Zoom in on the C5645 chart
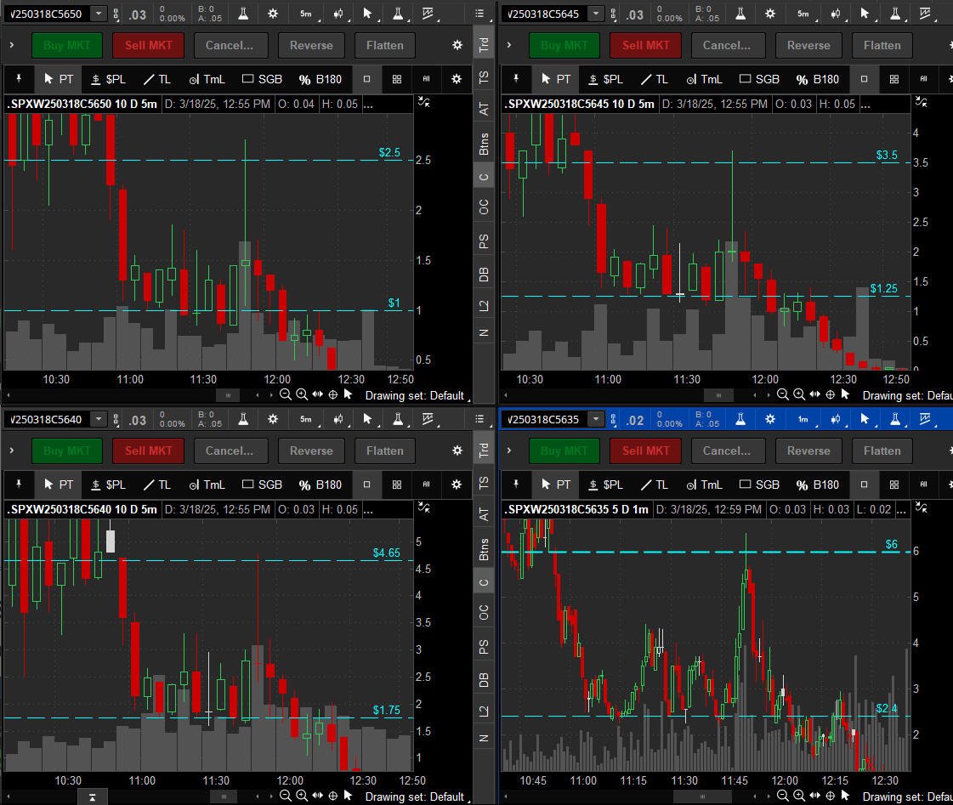953x805 pixels. click(798, 394)
